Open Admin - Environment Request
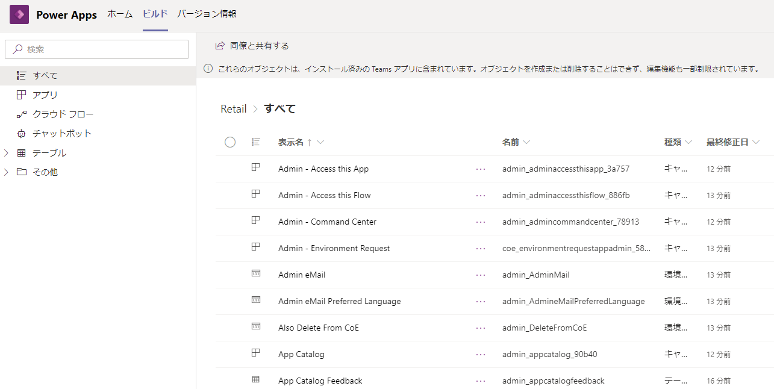774x389 pixels. click(334, 249)
